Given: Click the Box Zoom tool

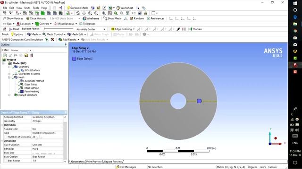Looking at the screenshot, I should pos(96,13).
